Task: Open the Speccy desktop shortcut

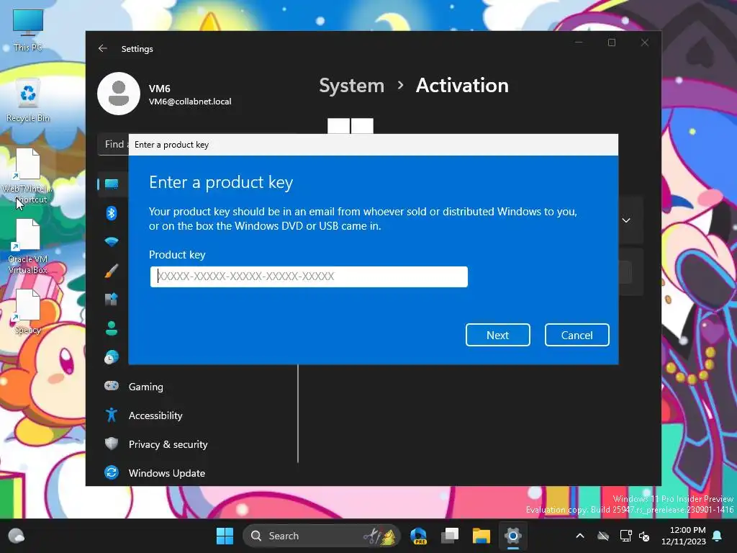Action: point(28,312)
